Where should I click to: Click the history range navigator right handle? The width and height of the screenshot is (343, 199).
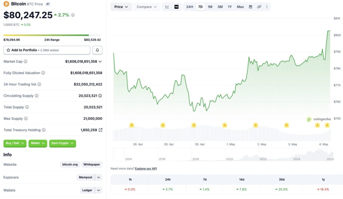click(331, 155)
